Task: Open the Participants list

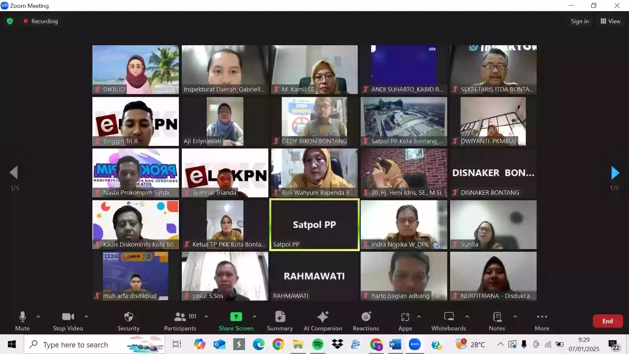Action: 180,321
